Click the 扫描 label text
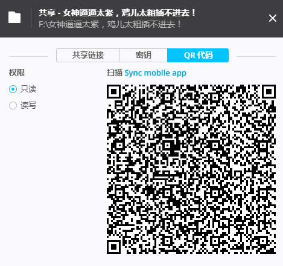 [115, 73]
